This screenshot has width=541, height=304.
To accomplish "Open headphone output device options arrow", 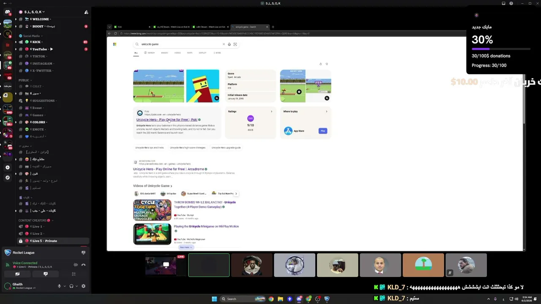I will pyautogui.click(x=76, y=286).
